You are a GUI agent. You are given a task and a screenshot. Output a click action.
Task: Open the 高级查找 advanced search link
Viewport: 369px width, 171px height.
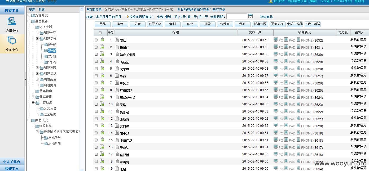[x=266, y=17]
